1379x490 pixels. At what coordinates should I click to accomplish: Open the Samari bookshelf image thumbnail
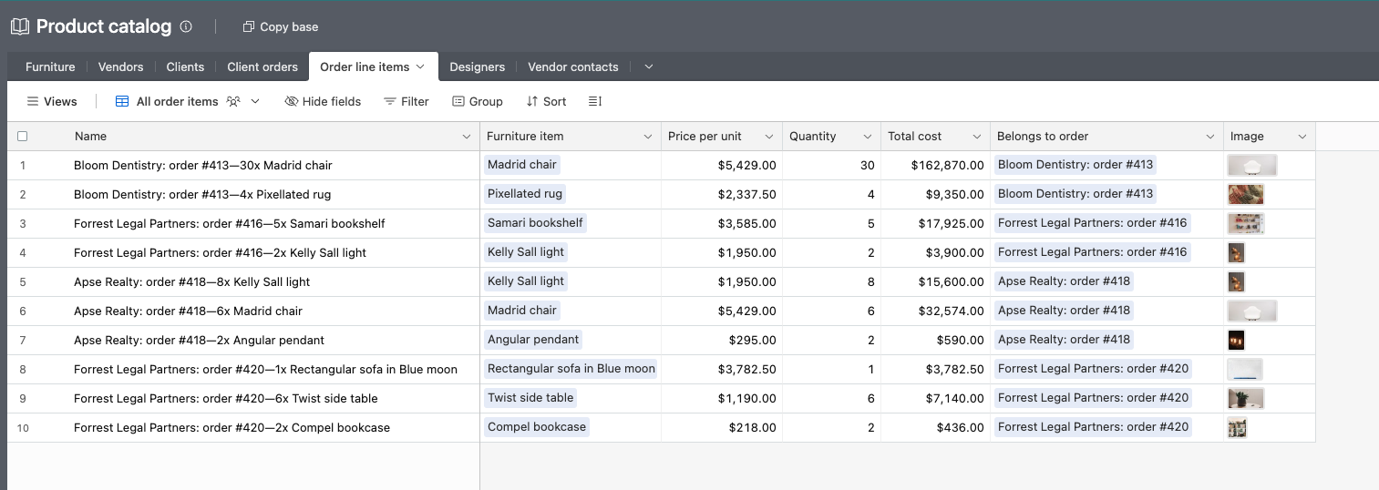[x=1246, y=223]
